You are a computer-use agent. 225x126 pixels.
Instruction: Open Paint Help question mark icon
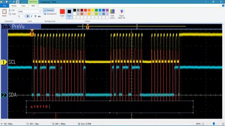[223, 6]
